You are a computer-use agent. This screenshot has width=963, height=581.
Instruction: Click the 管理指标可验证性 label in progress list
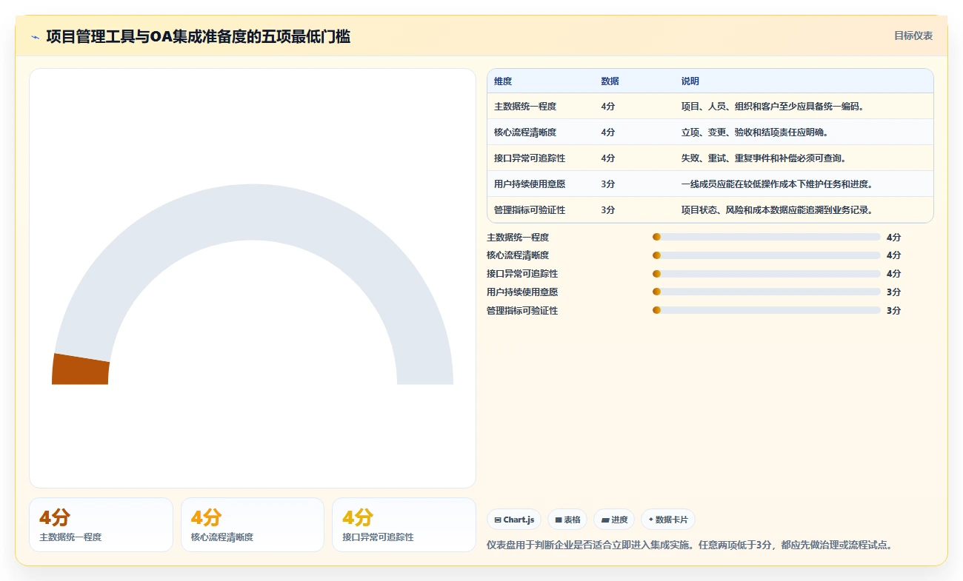522,311
